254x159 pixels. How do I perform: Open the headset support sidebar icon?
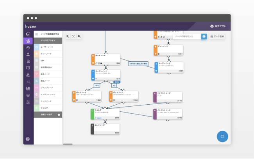coord(28,48)
